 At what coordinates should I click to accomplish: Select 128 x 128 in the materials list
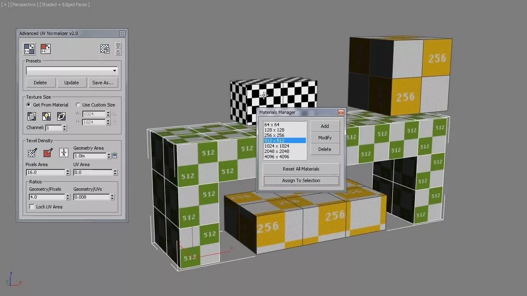(284, 130)
